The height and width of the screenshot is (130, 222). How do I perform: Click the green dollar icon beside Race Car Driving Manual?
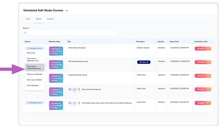79,89
